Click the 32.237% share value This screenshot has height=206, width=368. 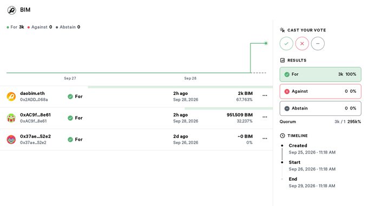coord(245,121)
